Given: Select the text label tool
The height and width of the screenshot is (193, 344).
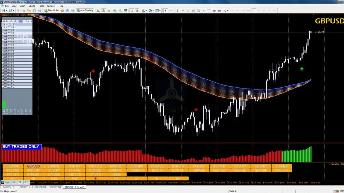Looking at the screenshot, I should 209,10.
